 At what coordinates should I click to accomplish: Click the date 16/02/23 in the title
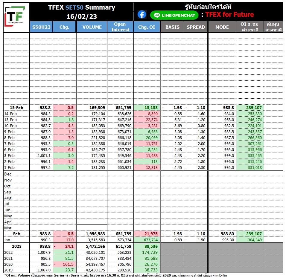82,16
